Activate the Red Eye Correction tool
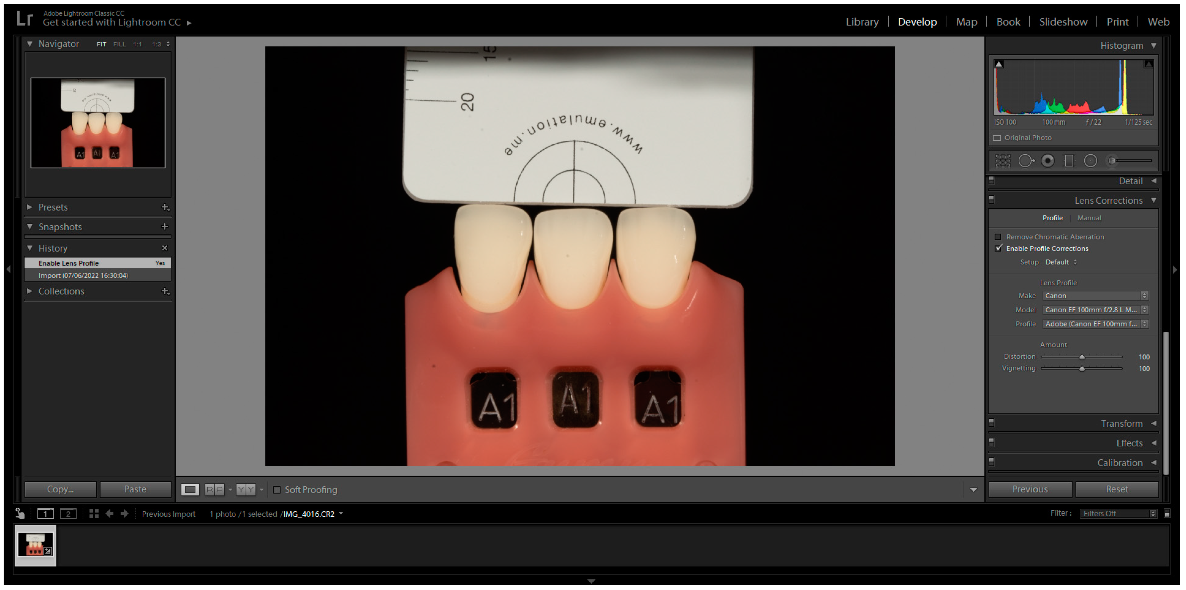 coord(1047,161)
